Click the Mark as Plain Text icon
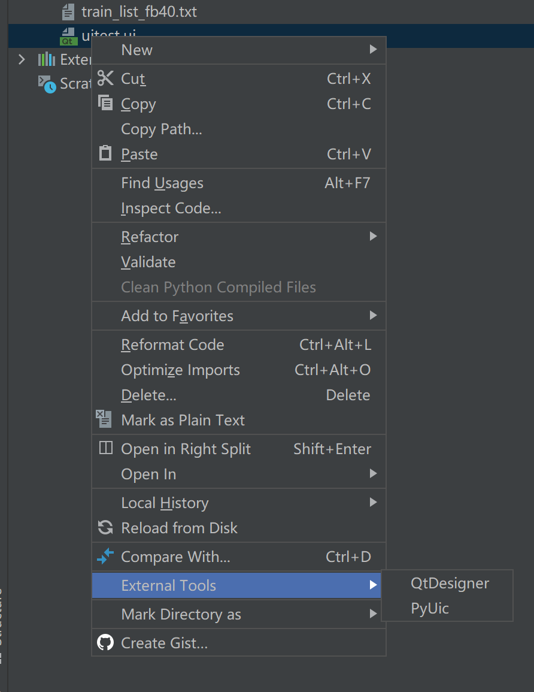Screen dimensions: 534x692 point(104,419)
